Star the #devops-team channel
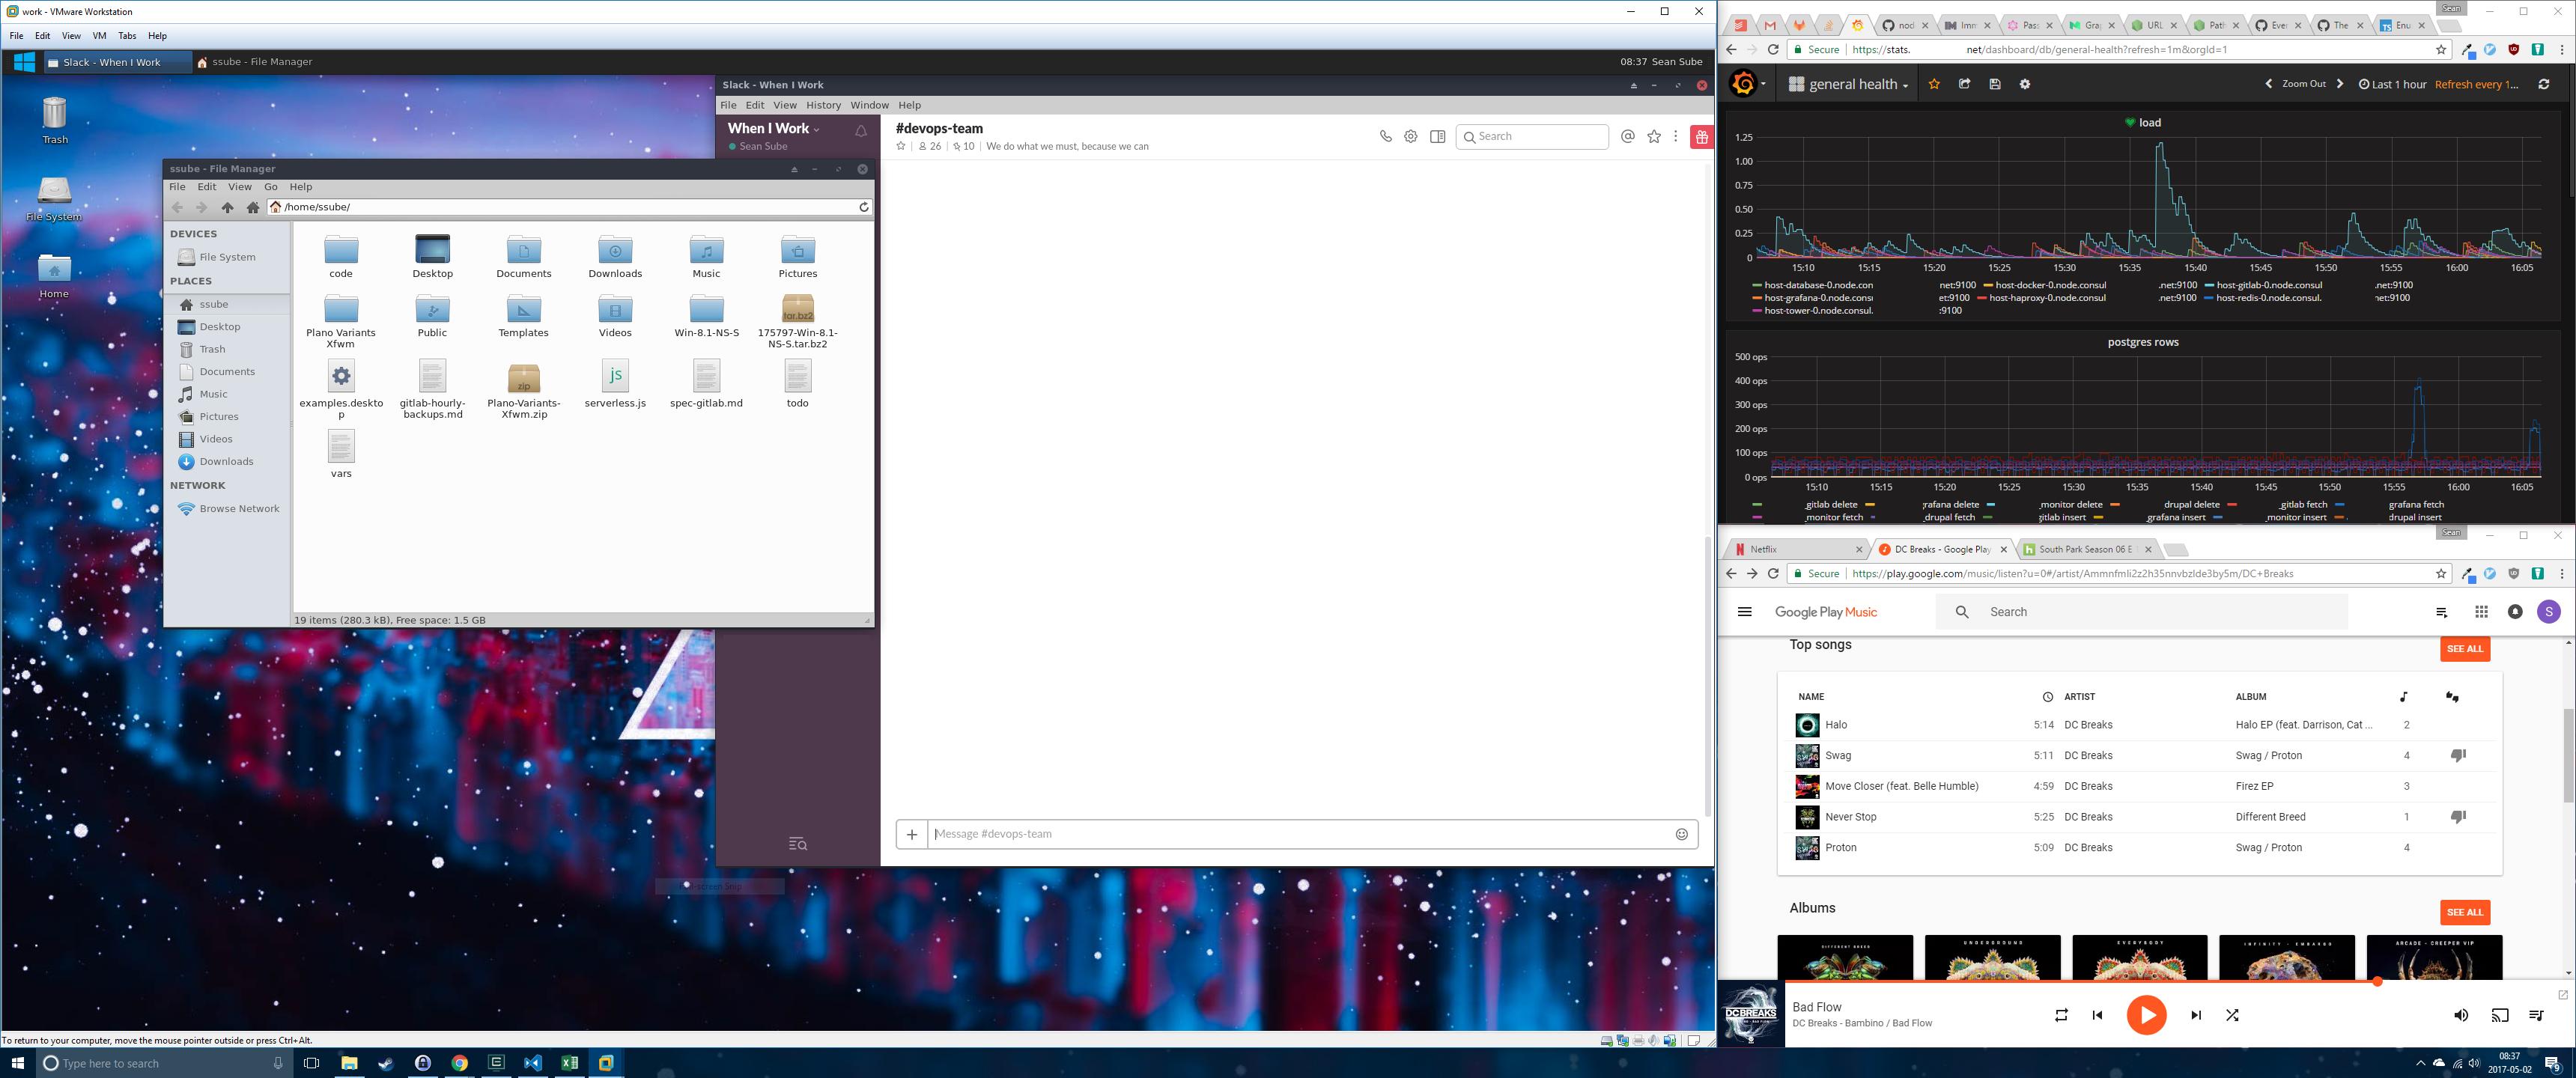Viewport: 2576px width, 1078px height. pyautogui.click(x=901, y=146)
